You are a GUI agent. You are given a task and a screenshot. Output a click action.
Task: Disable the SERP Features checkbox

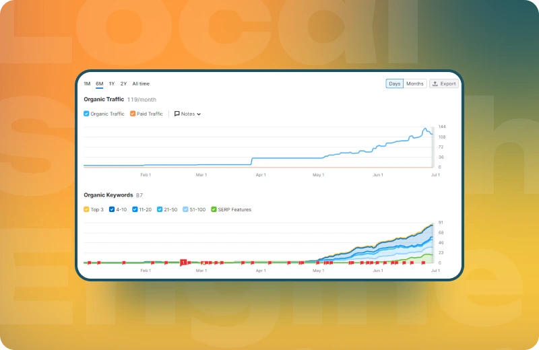[214, 209]
